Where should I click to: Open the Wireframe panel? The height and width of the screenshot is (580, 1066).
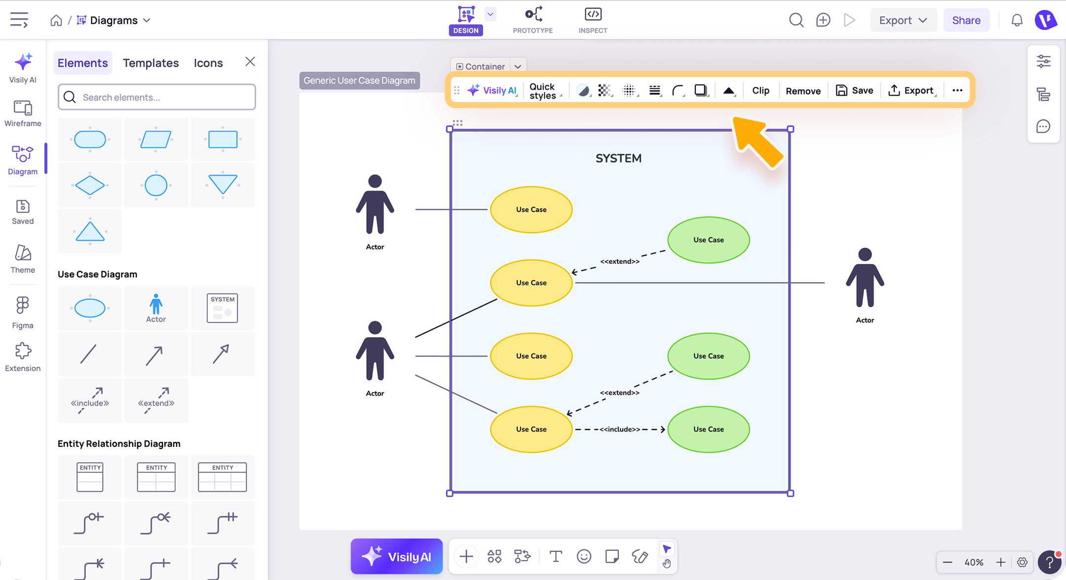click(x=23, y=113)
